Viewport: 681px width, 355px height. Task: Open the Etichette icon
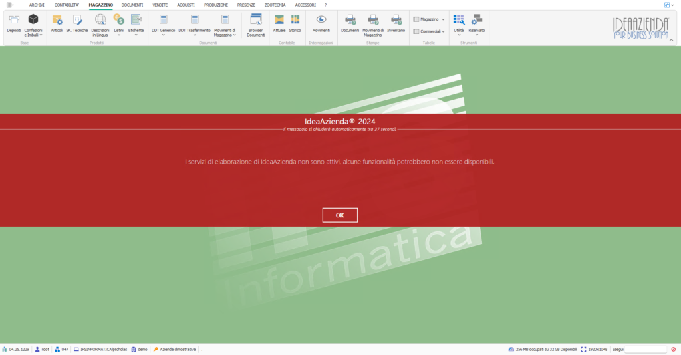coord(136,25)
